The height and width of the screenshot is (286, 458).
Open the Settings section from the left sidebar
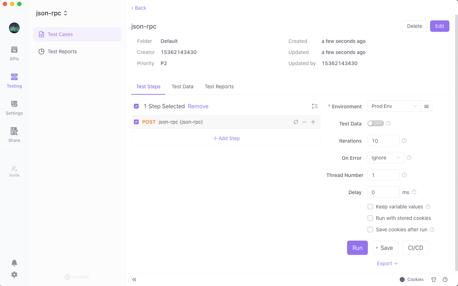pyautogui.click(x=14, y=107)
